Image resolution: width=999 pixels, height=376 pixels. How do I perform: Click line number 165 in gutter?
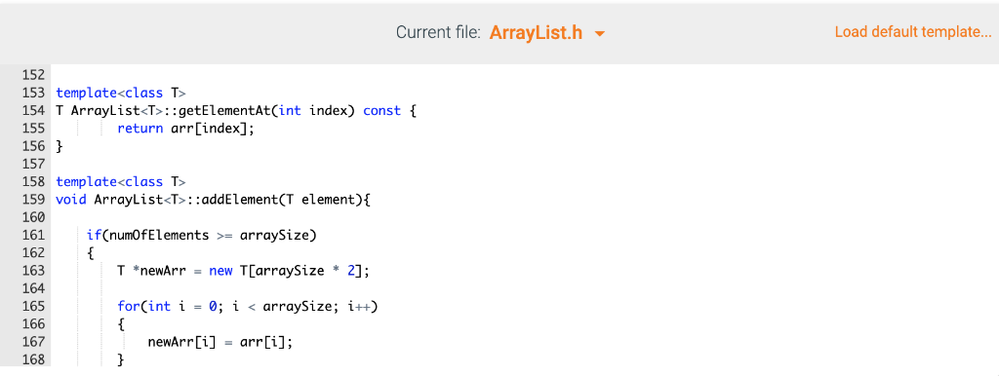tap(33, 307)
